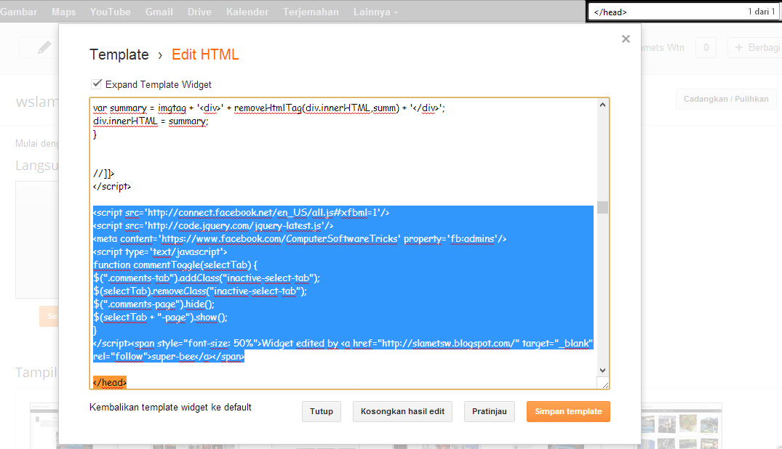Click the Pratinjau button
This screenshot has width=782, height=449.
click(x=490, y=412)
